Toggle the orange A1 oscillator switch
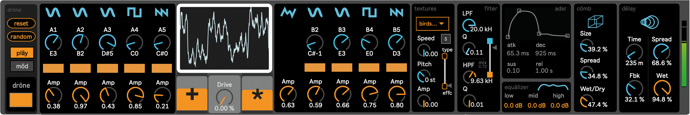Image resolution: width=690 pixels, height=115 pixels. coord(53,68)
